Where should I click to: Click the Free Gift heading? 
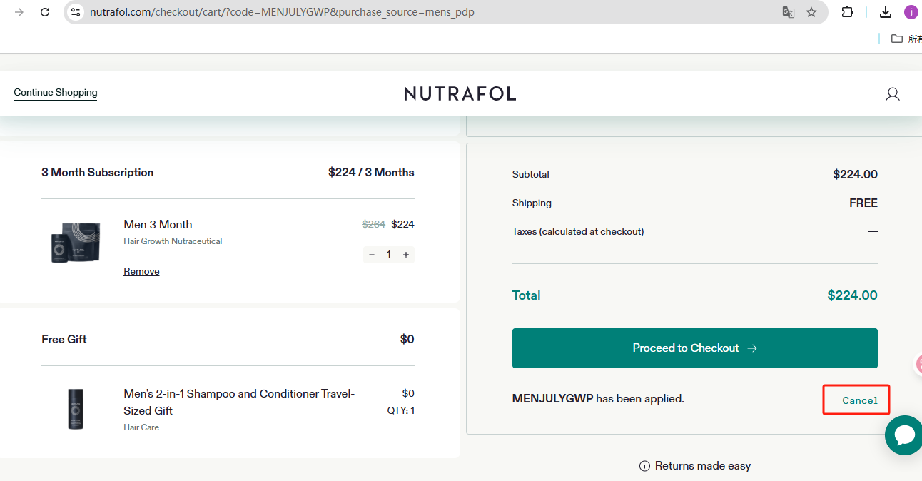[x=64, y=339]
